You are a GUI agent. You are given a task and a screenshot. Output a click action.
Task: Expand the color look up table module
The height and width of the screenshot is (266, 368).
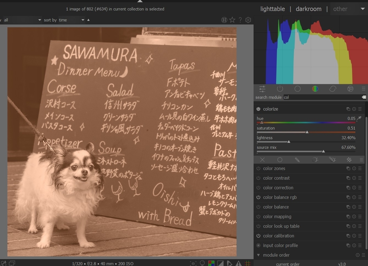(281, 226)
